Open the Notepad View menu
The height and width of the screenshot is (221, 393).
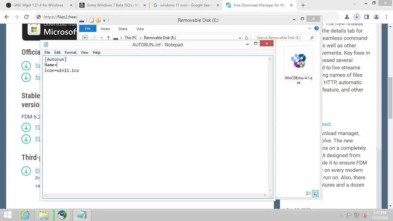point(84,52)
